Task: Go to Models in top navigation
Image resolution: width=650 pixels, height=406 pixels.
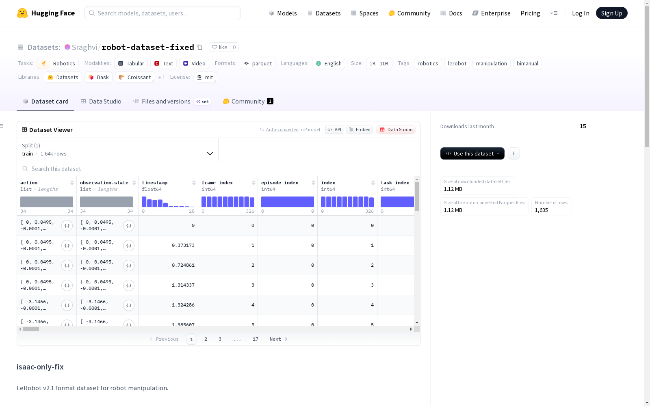Action: click(283, 13)
